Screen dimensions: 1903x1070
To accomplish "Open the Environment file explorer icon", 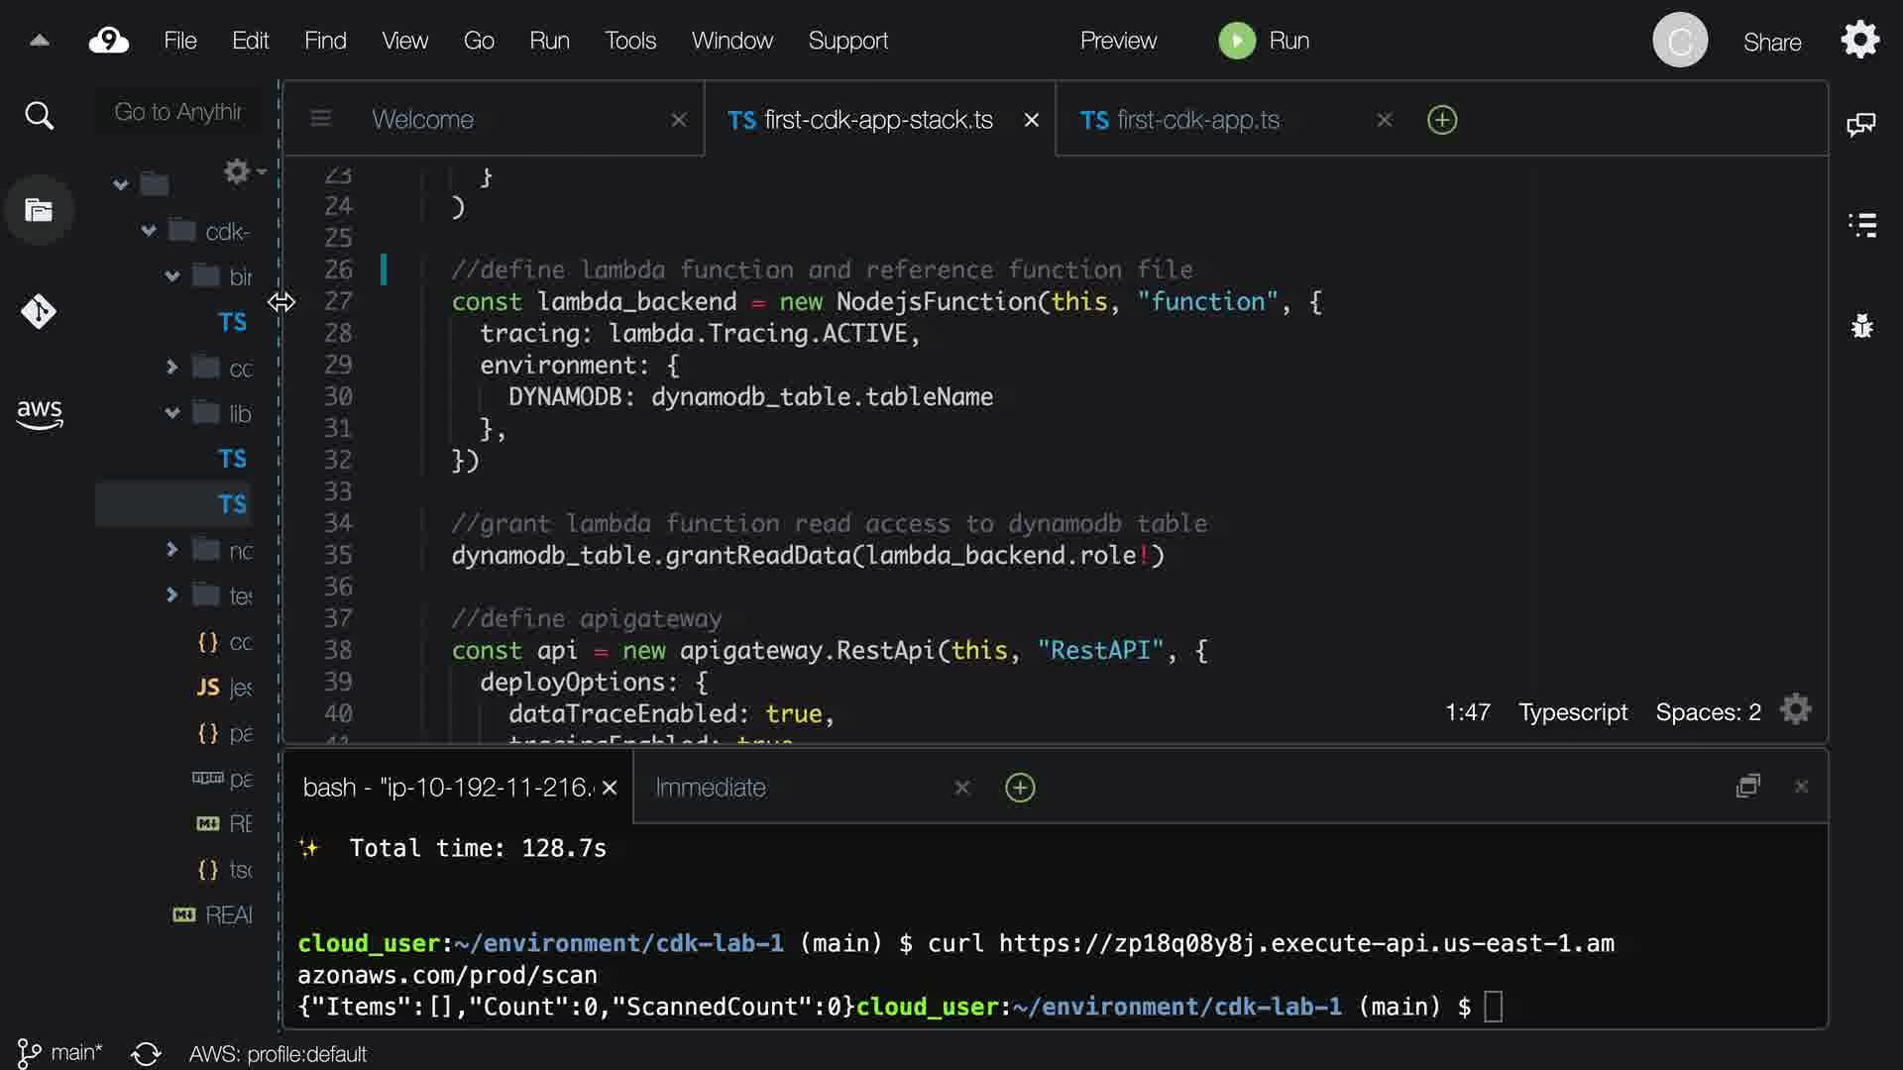I will [39, 210].
